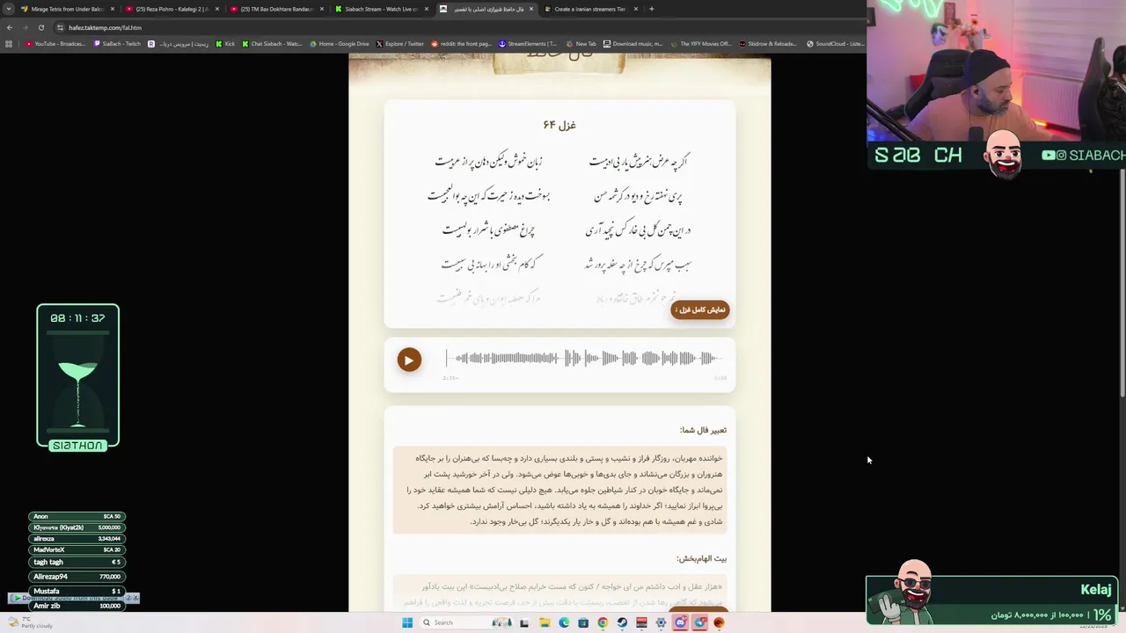The height and width of the screenshot is (633, 1126).
Task: Open the tab search dropdown arrow
Action: [x=9, y=9]
